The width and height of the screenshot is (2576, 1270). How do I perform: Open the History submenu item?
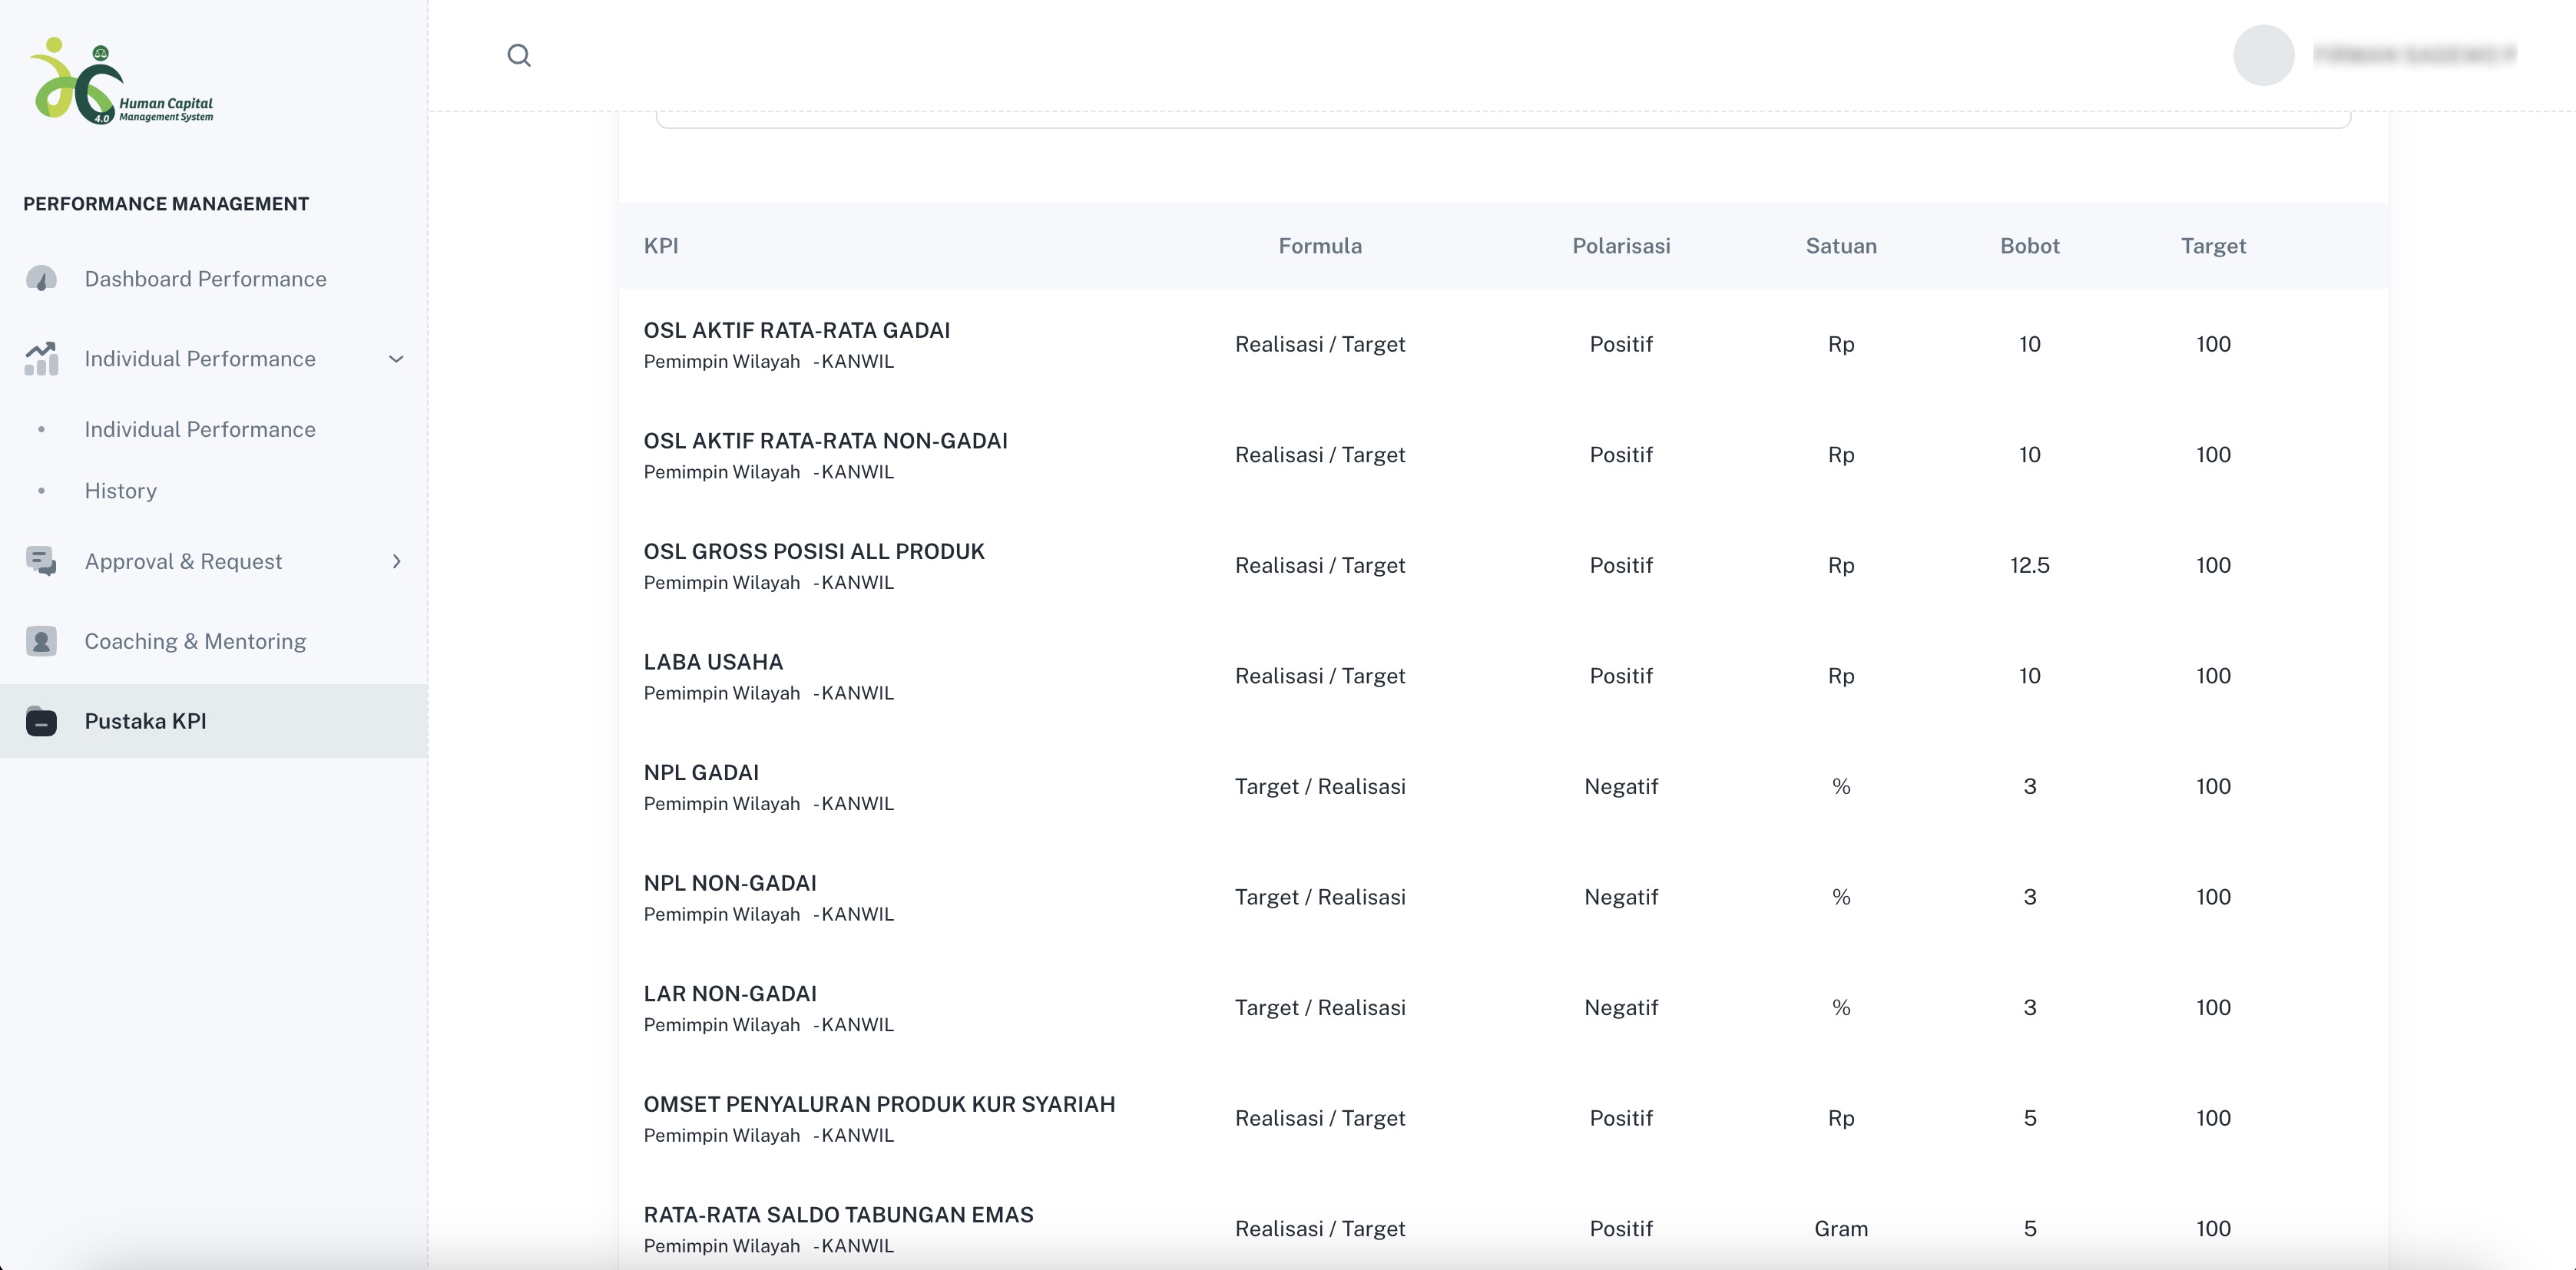(120, 491)
